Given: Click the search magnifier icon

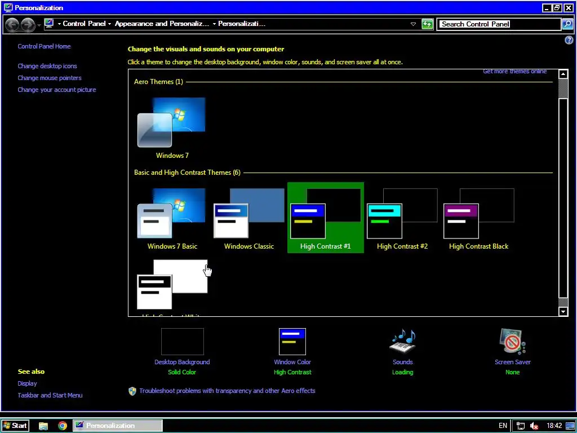Looking at the screenshot, I should [x=567, y=24].
